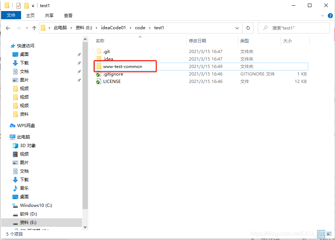The image size is (335, 240).
Task: Select the 12 KB size cell
Action: 301,81
